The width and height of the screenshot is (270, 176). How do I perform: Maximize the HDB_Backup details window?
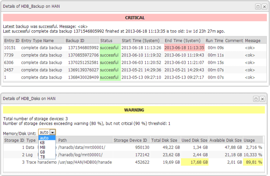(257, 7)
